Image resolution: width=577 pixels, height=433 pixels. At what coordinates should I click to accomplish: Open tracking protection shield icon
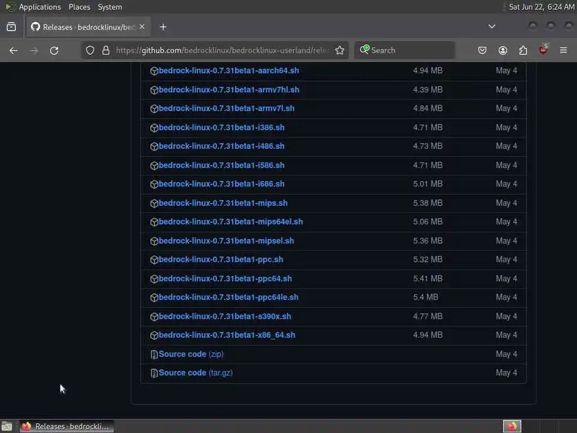pyautogui.click(x=90, y=50)
